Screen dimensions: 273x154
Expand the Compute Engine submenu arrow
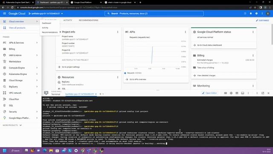(x=37, y=68)
